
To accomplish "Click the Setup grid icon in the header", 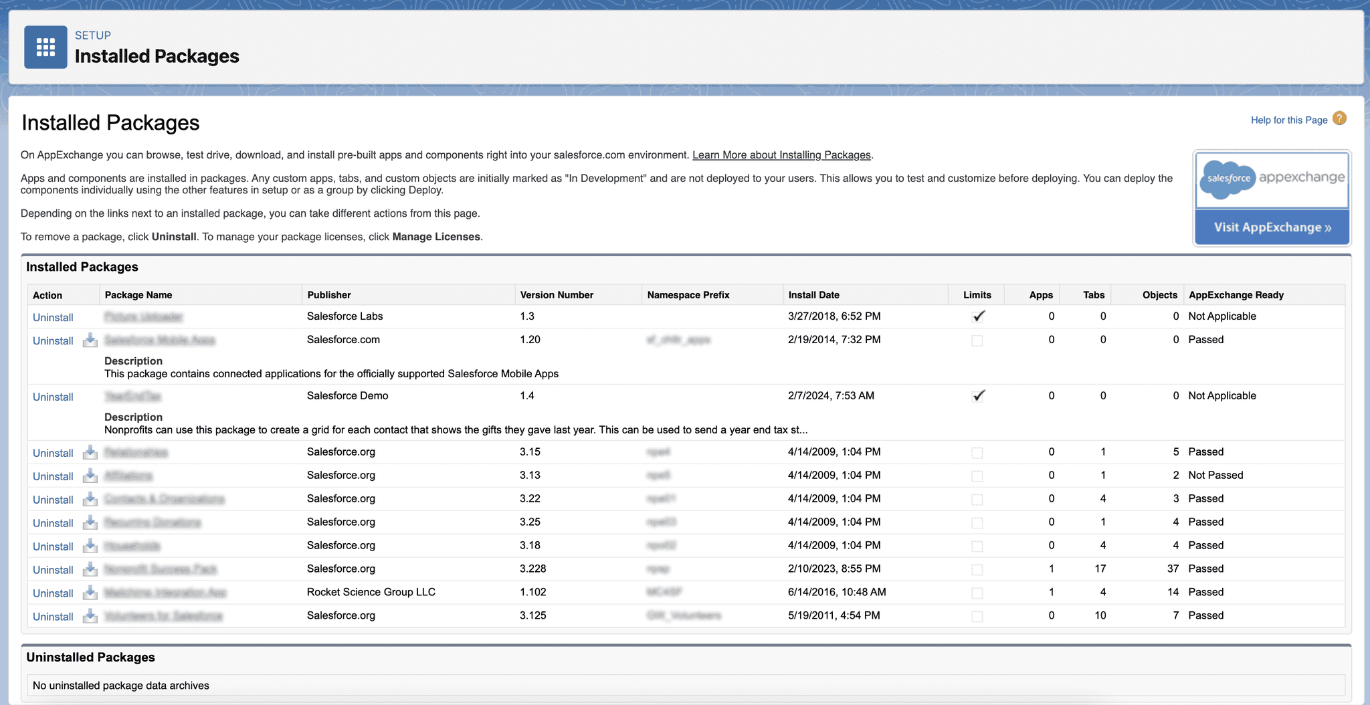I will click(45, 47).
